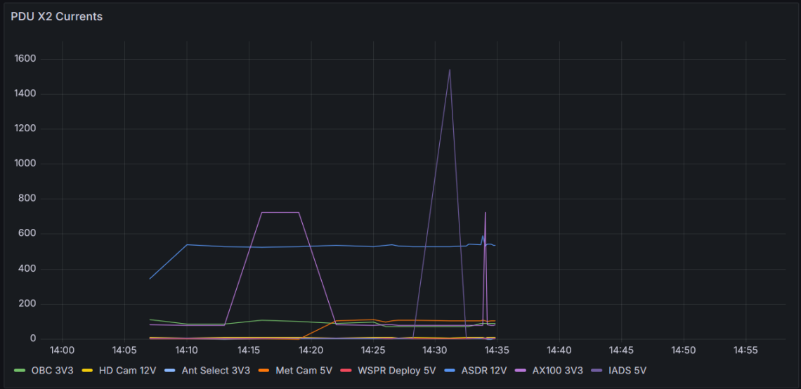
Task: Click the orange Met Cam 5V color swatch
Action: pos(265,371)
